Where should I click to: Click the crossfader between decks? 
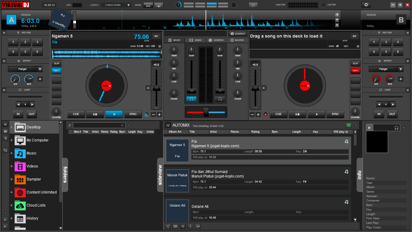click(206, 112)
